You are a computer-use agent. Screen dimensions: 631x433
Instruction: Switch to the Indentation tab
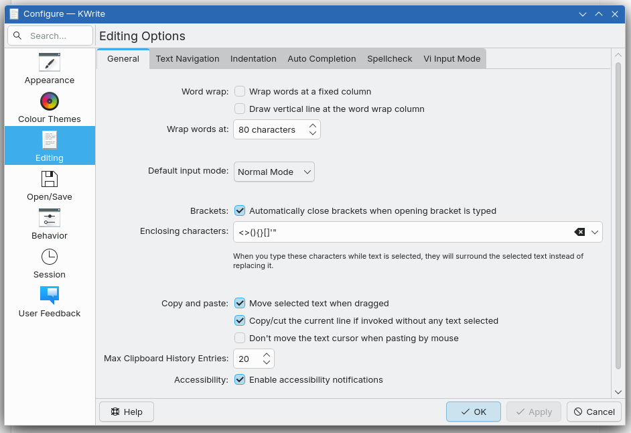253,59
